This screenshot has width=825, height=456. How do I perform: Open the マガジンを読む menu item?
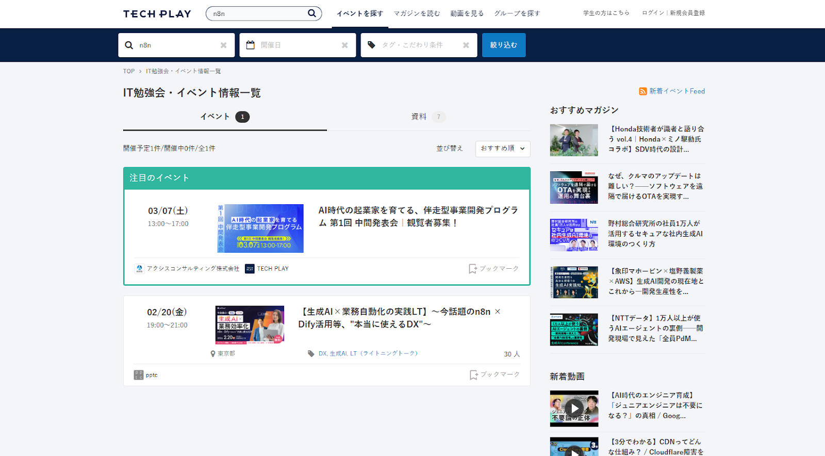(x=417, y=13)
